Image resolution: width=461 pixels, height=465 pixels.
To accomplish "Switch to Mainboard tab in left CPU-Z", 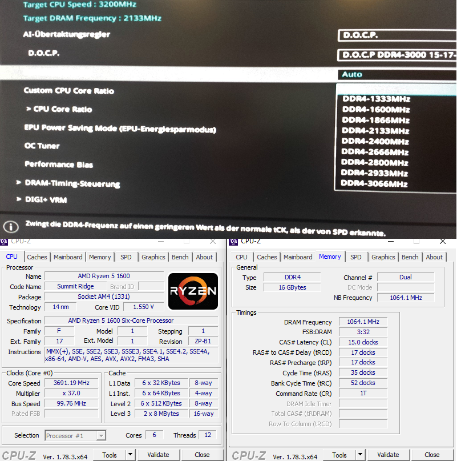I will pos(68,257).
